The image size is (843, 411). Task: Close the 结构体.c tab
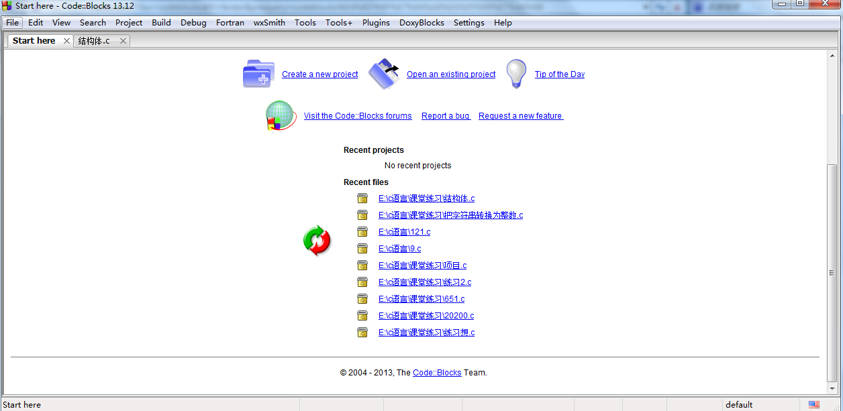(123, 41)
